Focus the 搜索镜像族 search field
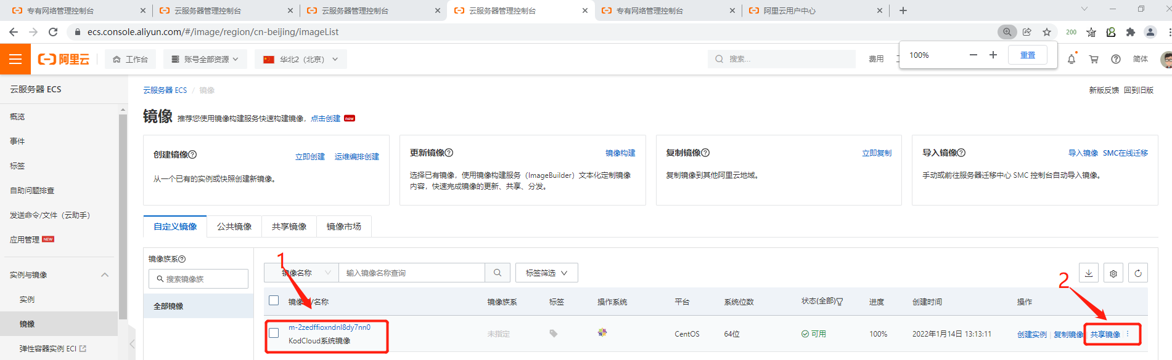The height and width of the screenshot is (360, 1172). [199, 279]
